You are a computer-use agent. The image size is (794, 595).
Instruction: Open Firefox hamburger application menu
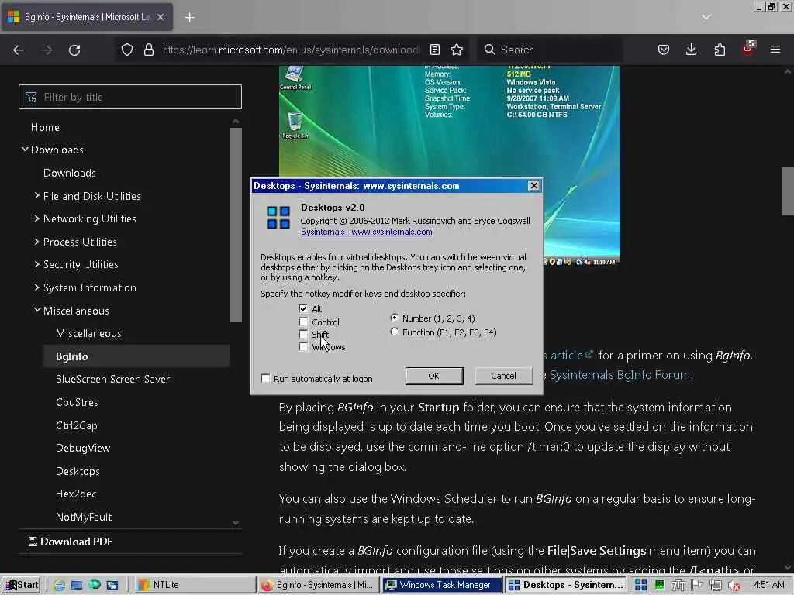pyautogui.click(x=775, y=50)
